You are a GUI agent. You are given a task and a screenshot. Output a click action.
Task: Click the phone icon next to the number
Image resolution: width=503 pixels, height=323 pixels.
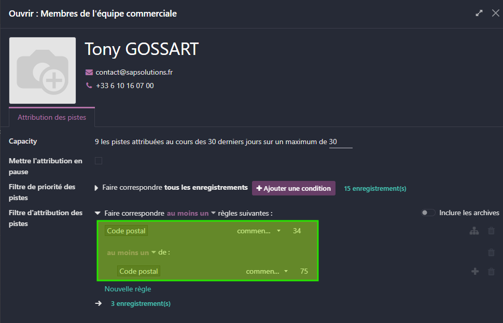tap(88, 85)
